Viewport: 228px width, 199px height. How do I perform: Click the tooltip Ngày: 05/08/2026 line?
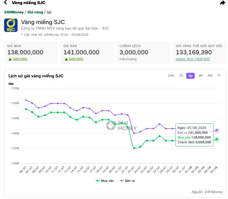[x=192, y=128]
